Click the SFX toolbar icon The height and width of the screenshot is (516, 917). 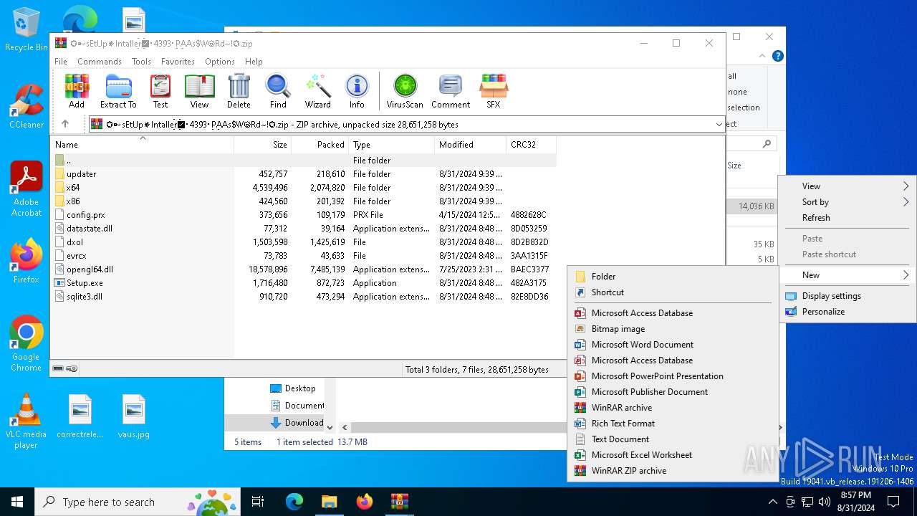click(493, 91)
